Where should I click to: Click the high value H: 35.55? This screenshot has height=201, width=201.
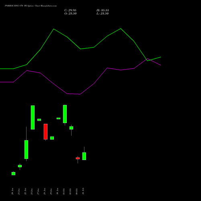103,10
